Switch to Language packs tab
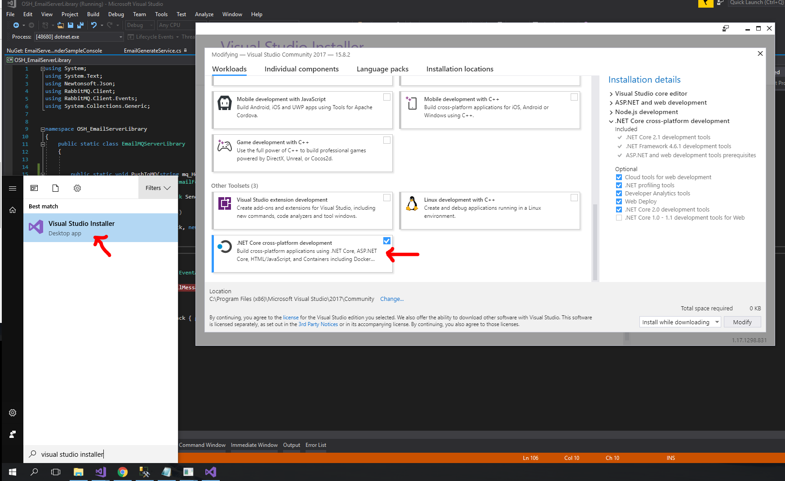 pyautogui.click(x=382, y=69)
